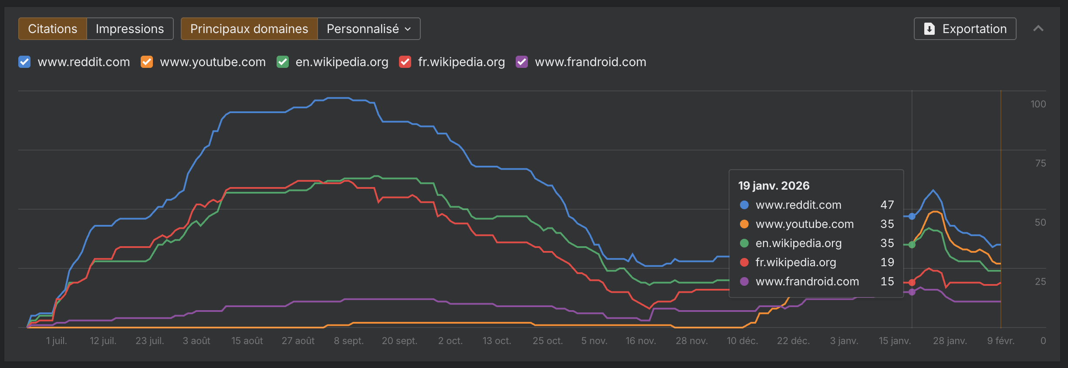Click the 9 févr. axis label
Image resolution: width=1068 pixels, height=368 pixels.
[1001, 341]
